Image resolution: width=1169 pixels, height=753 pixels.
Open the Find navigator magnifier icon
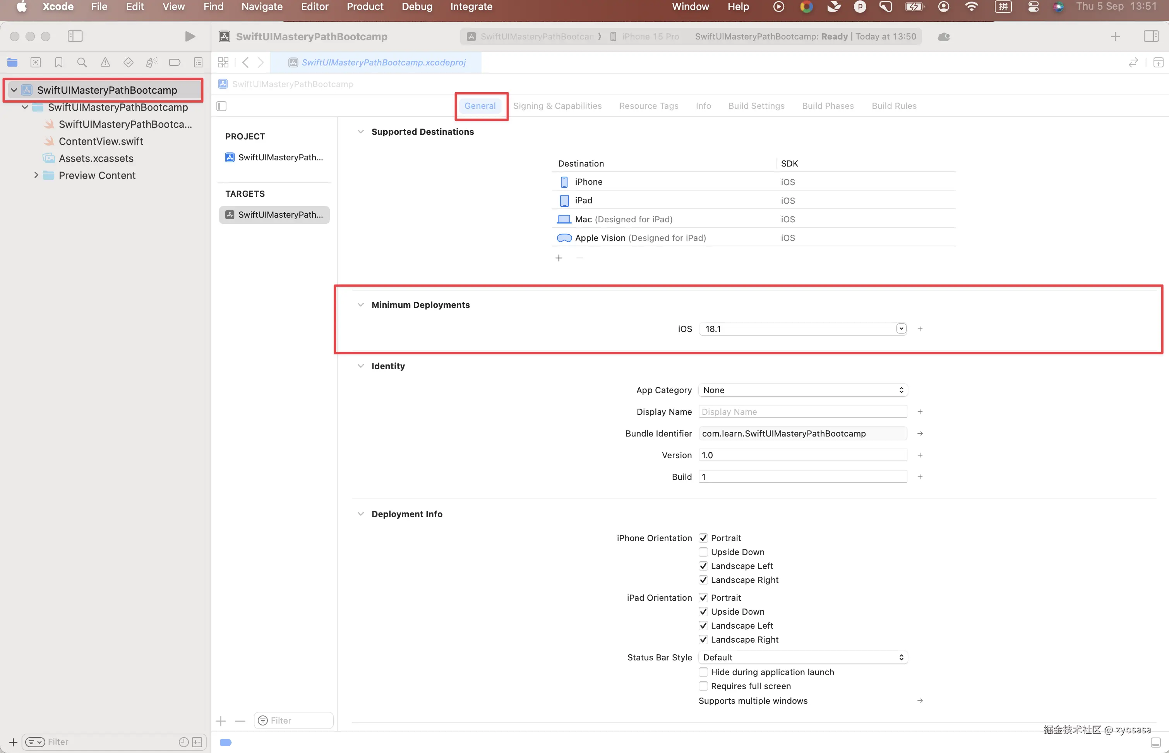tap(82, 63)
